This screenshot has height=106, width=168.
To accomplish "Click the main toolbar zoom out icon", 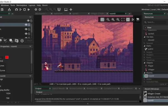I will (x=47, y=9).
